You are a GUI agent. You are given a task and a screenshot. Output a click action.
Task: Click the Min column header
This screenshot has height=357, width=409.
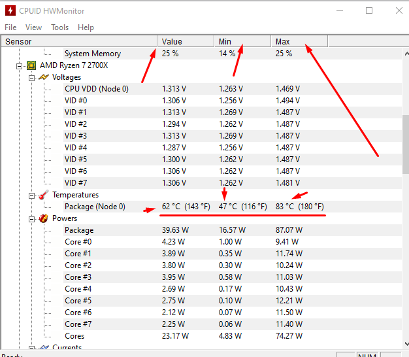click(242, 41)
